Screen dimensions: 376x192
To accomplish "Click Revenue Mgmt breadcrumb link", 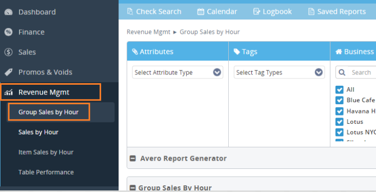I will pyautogui.click(x=148, y=32).
